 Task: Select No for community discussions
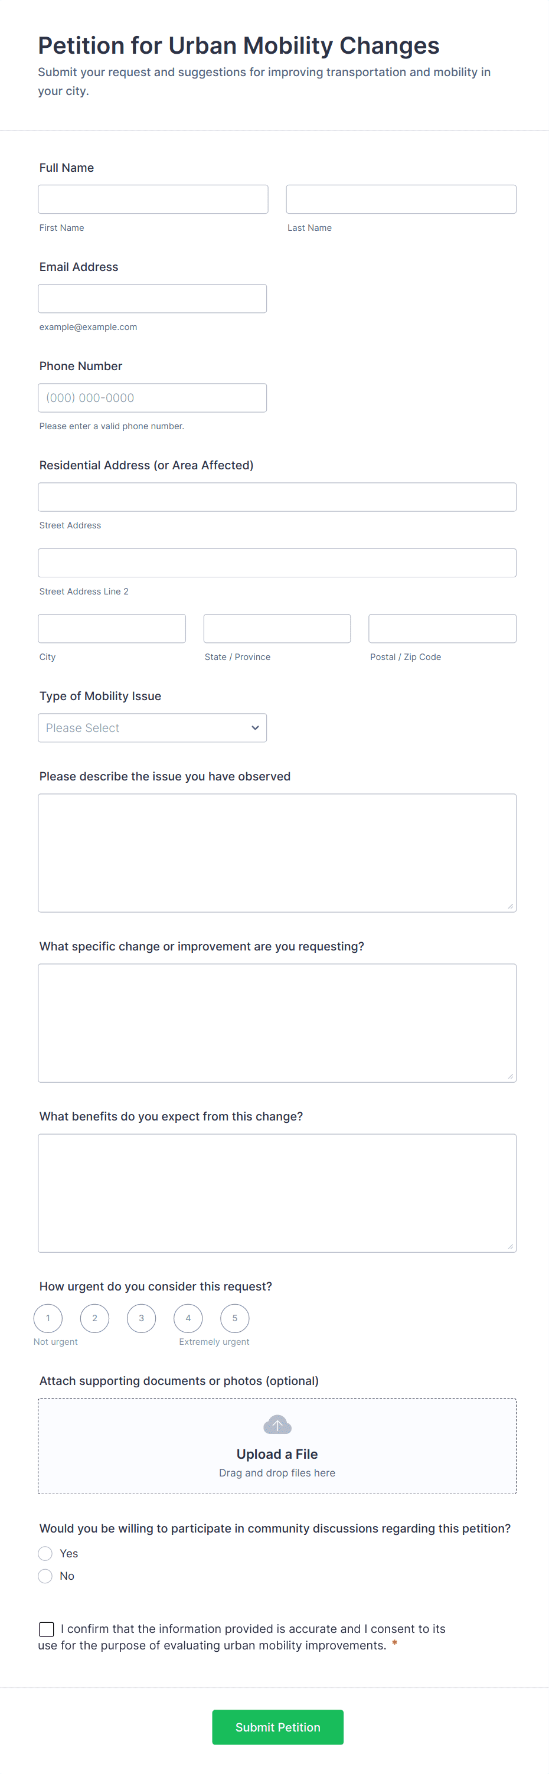(45, 1576)
